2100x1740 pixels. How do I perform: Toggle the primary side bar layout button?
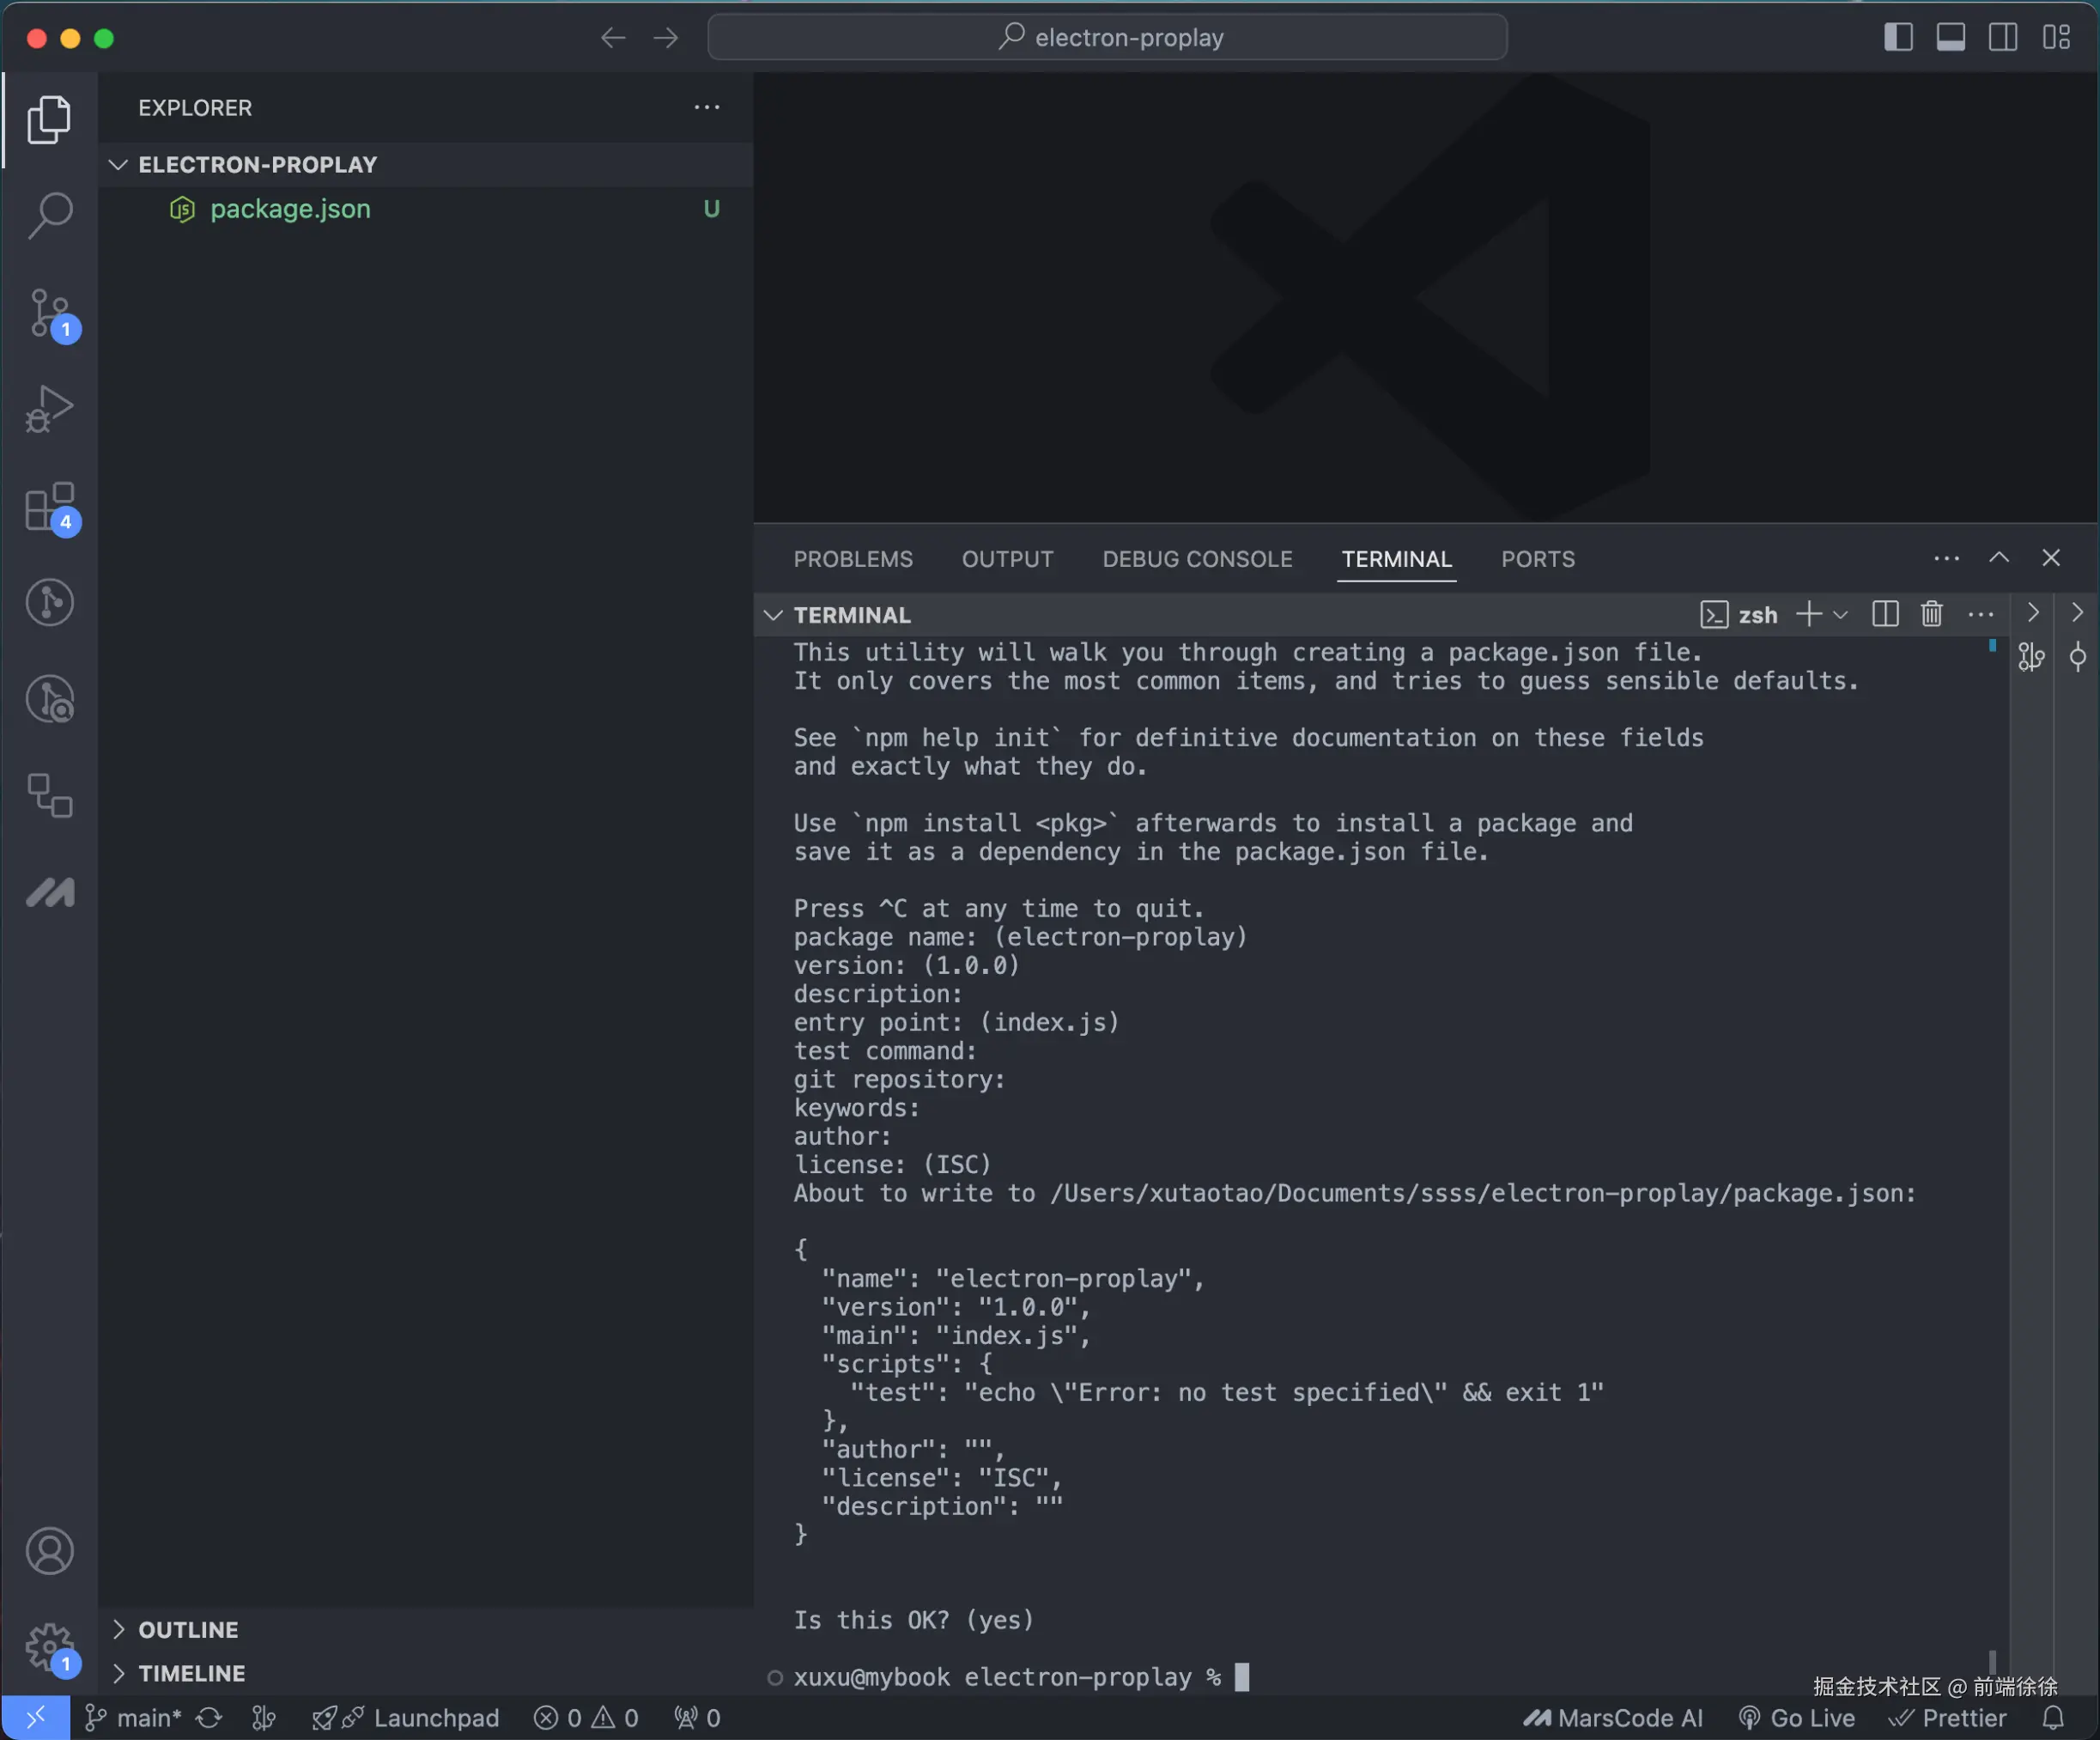(x=1898, y=38)
